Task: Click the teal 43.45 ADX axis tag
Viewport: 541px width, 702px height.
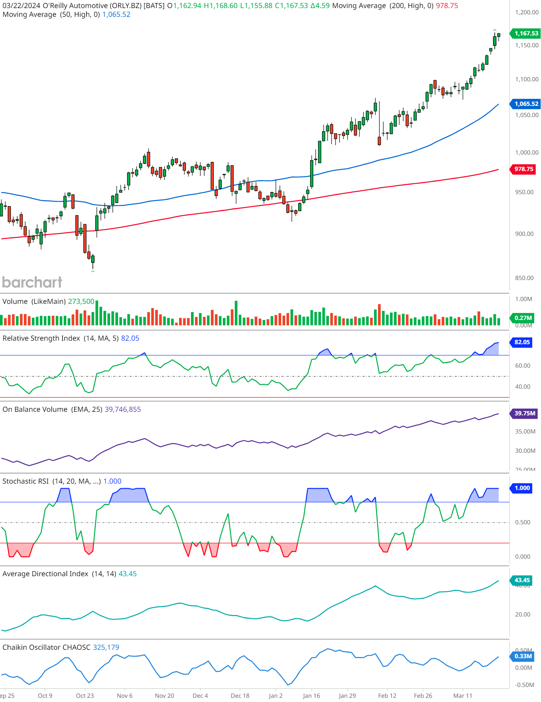Action: click(521, 580)
